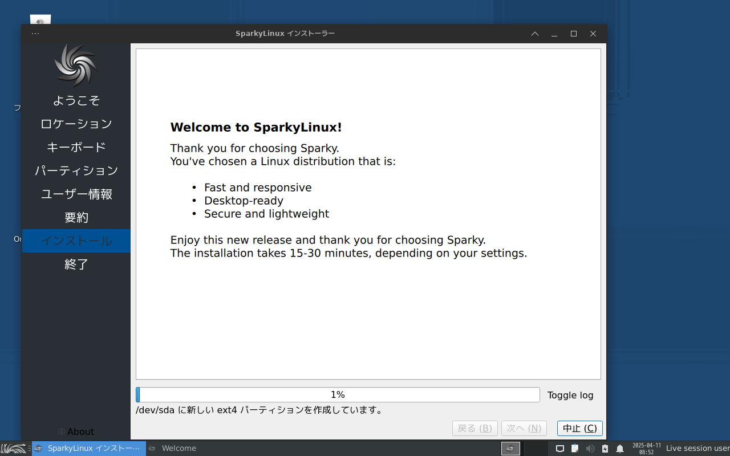Click the Thank you for choosing Sparky line
Viewport: 730px width, 456px height.
[x=255, y=148]
